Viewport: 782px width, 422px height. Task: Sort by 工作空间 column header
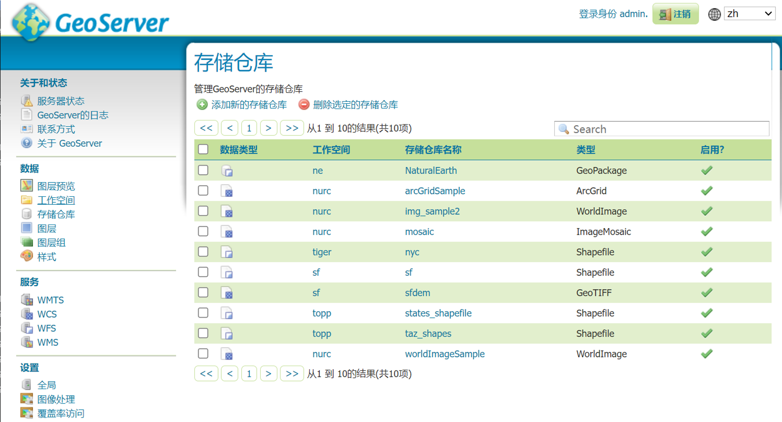(331, 150)
